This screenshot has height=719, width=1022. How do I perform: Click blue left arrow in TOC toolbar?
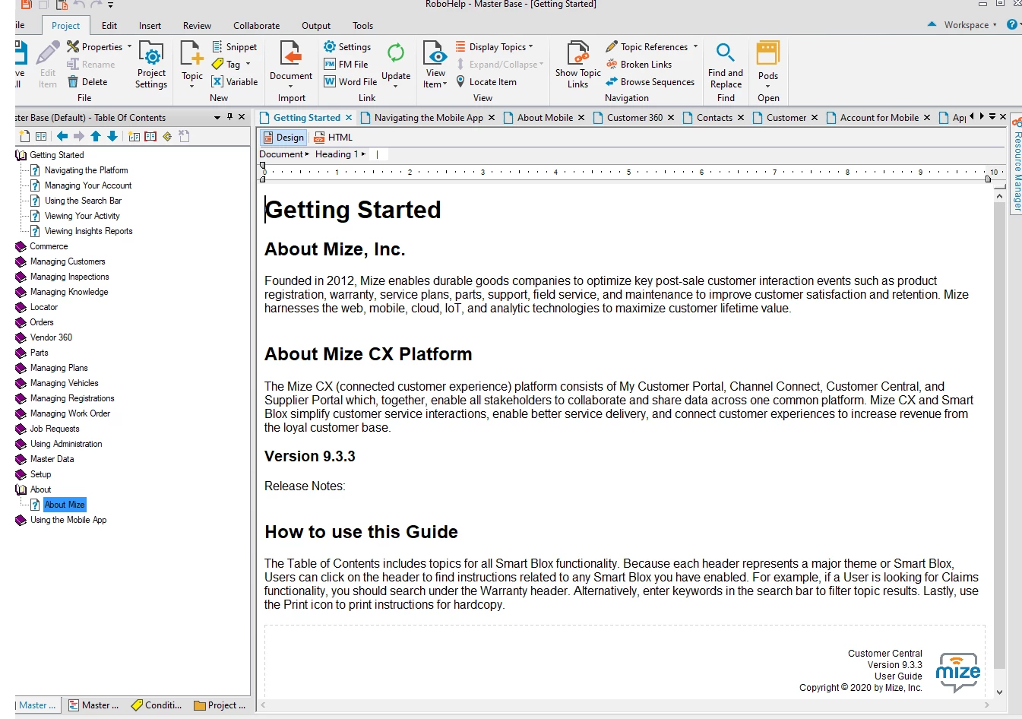(x=62, y=136)
